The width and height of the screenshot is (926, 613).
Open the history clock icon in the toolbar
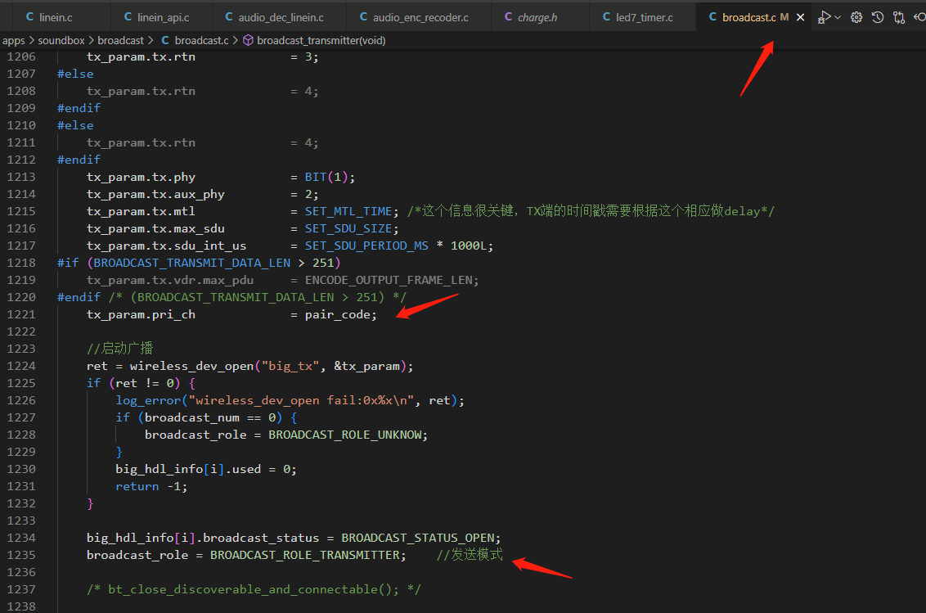(x=878, y=18)
